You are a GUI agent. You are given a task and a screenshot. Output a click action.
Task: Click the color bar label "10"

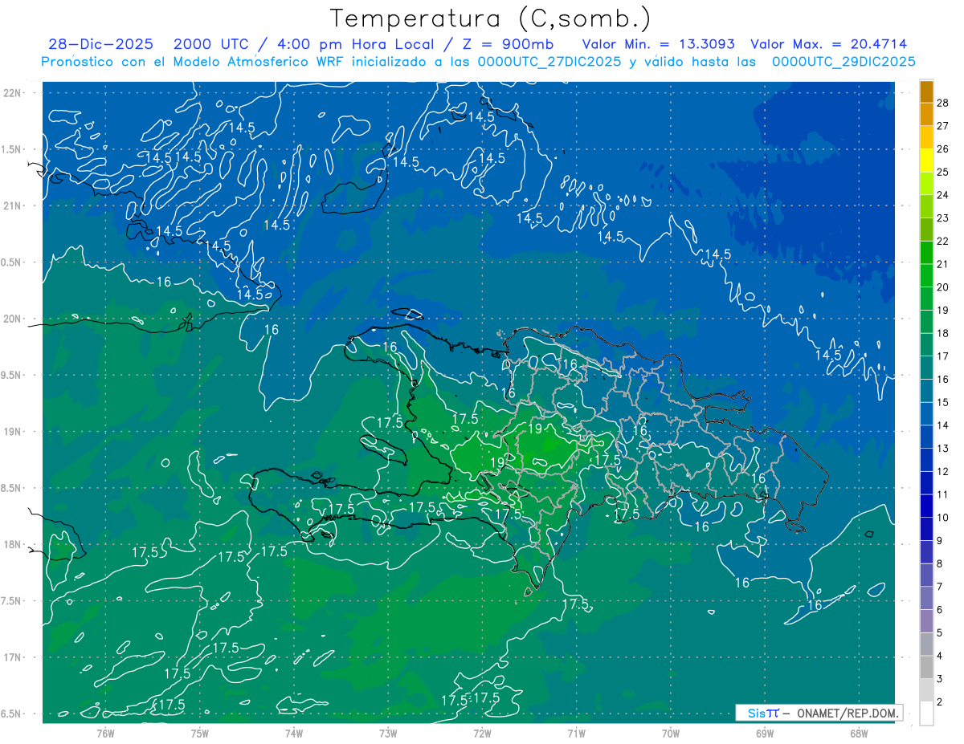click(x=943, y=517)
